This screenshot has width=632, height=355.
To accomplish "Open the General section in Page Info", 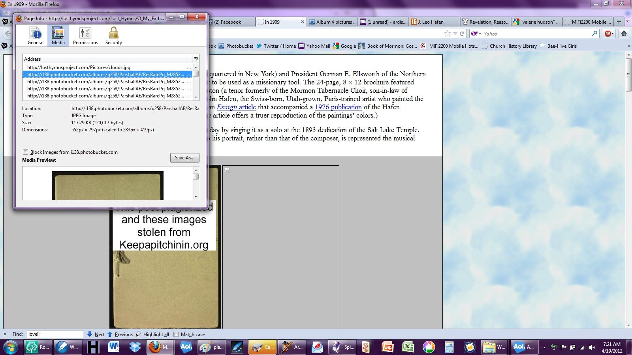I will pyautogui.click(x=36, y=35).
